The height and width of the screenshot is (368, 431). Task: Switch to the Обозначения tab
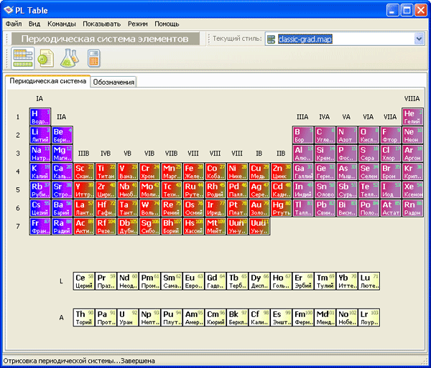tap(113, 82)
